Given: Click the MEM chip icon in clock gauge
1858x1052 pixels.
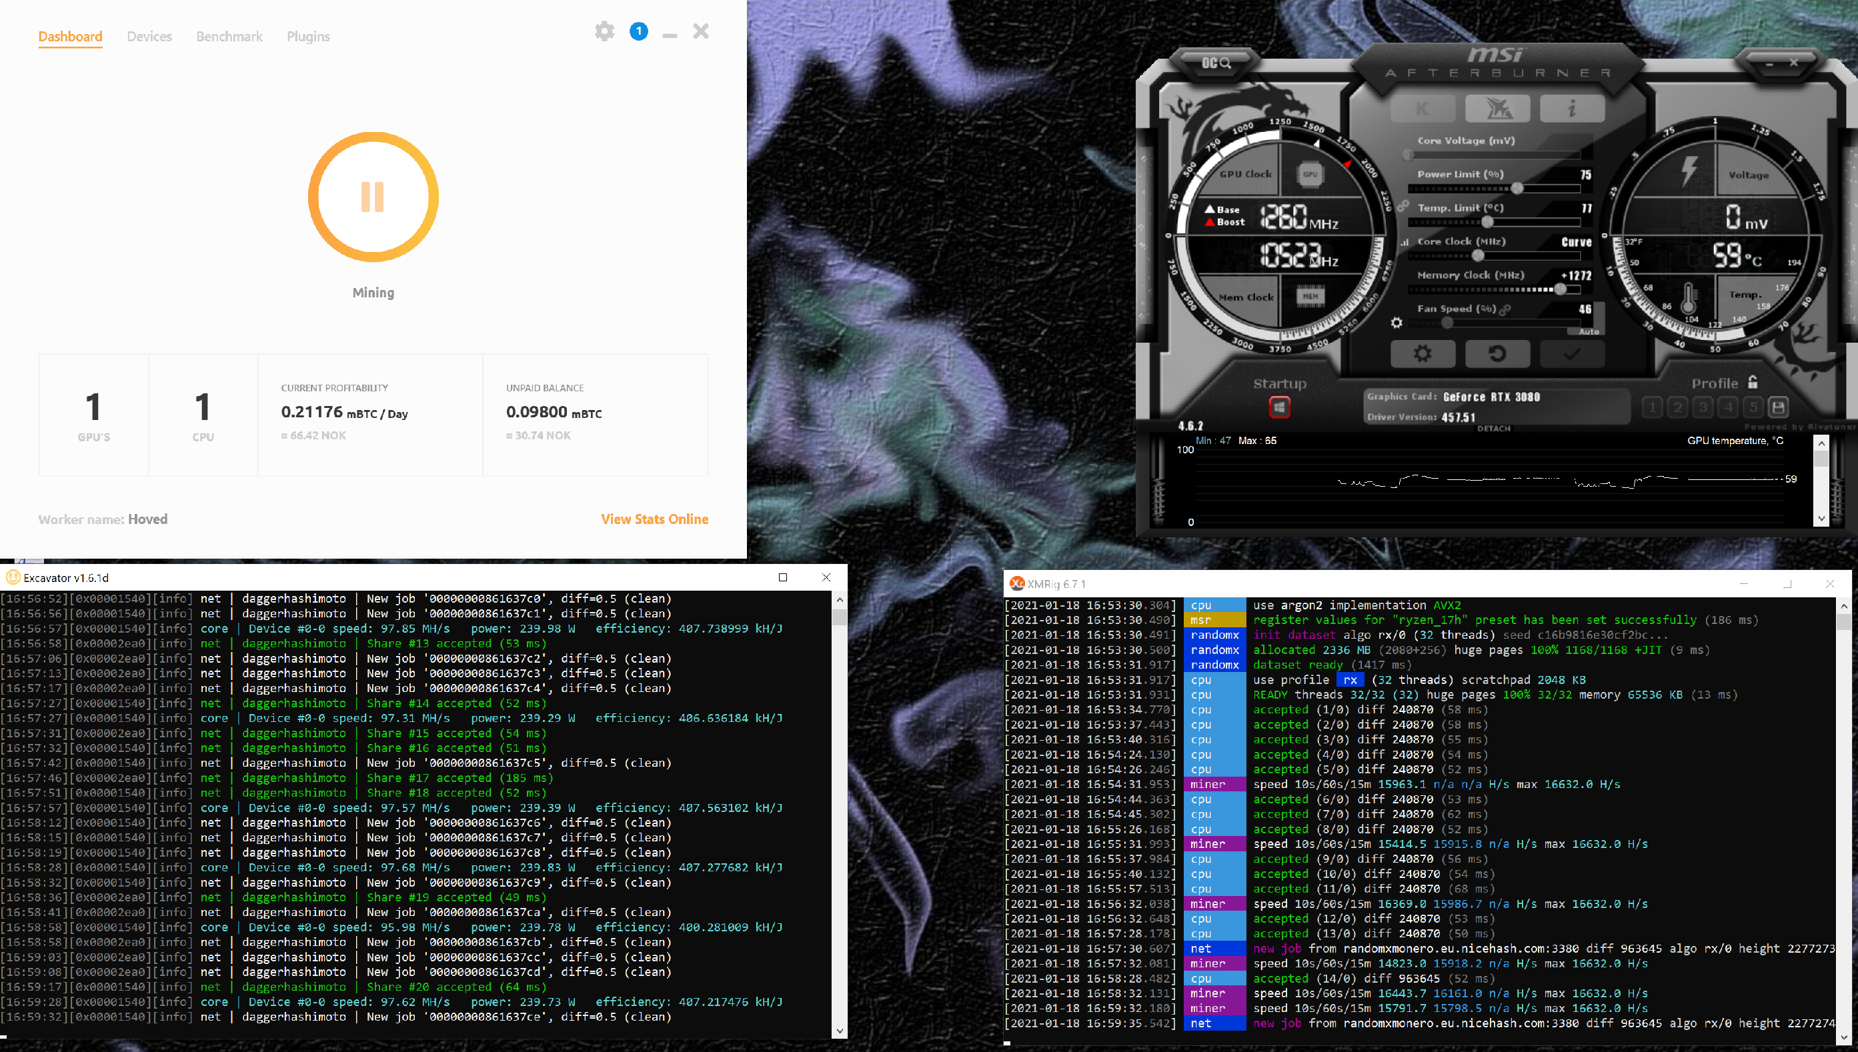Looking at the screenshot, I should (x=1310, y=296).
